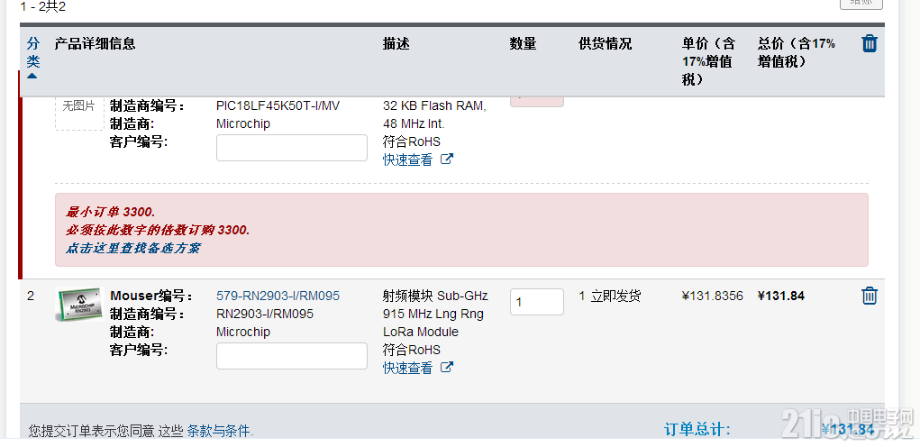Click second item's 快速查看 link

coord(408,368)
